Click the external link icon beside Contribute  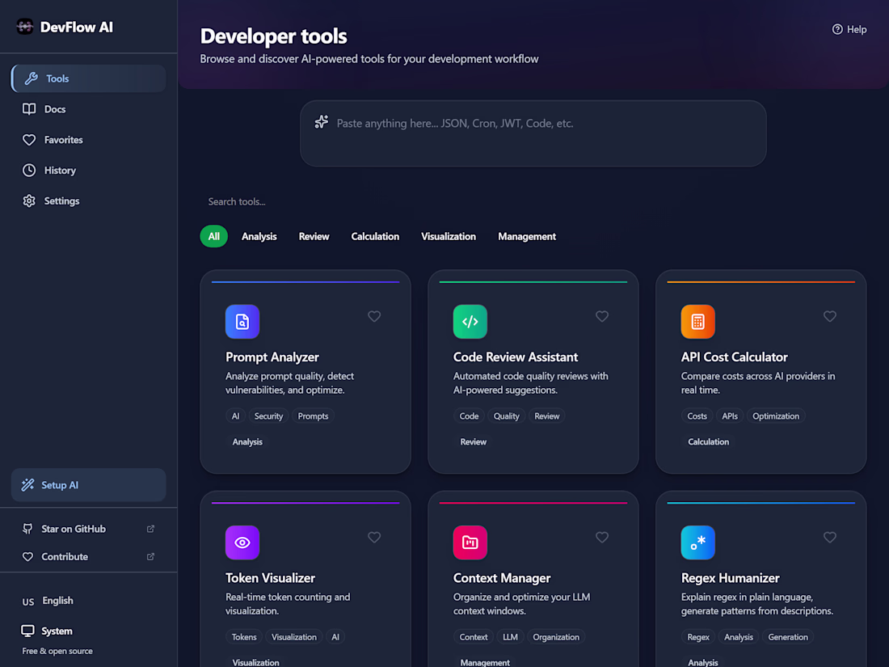click(x=151, y=556)
